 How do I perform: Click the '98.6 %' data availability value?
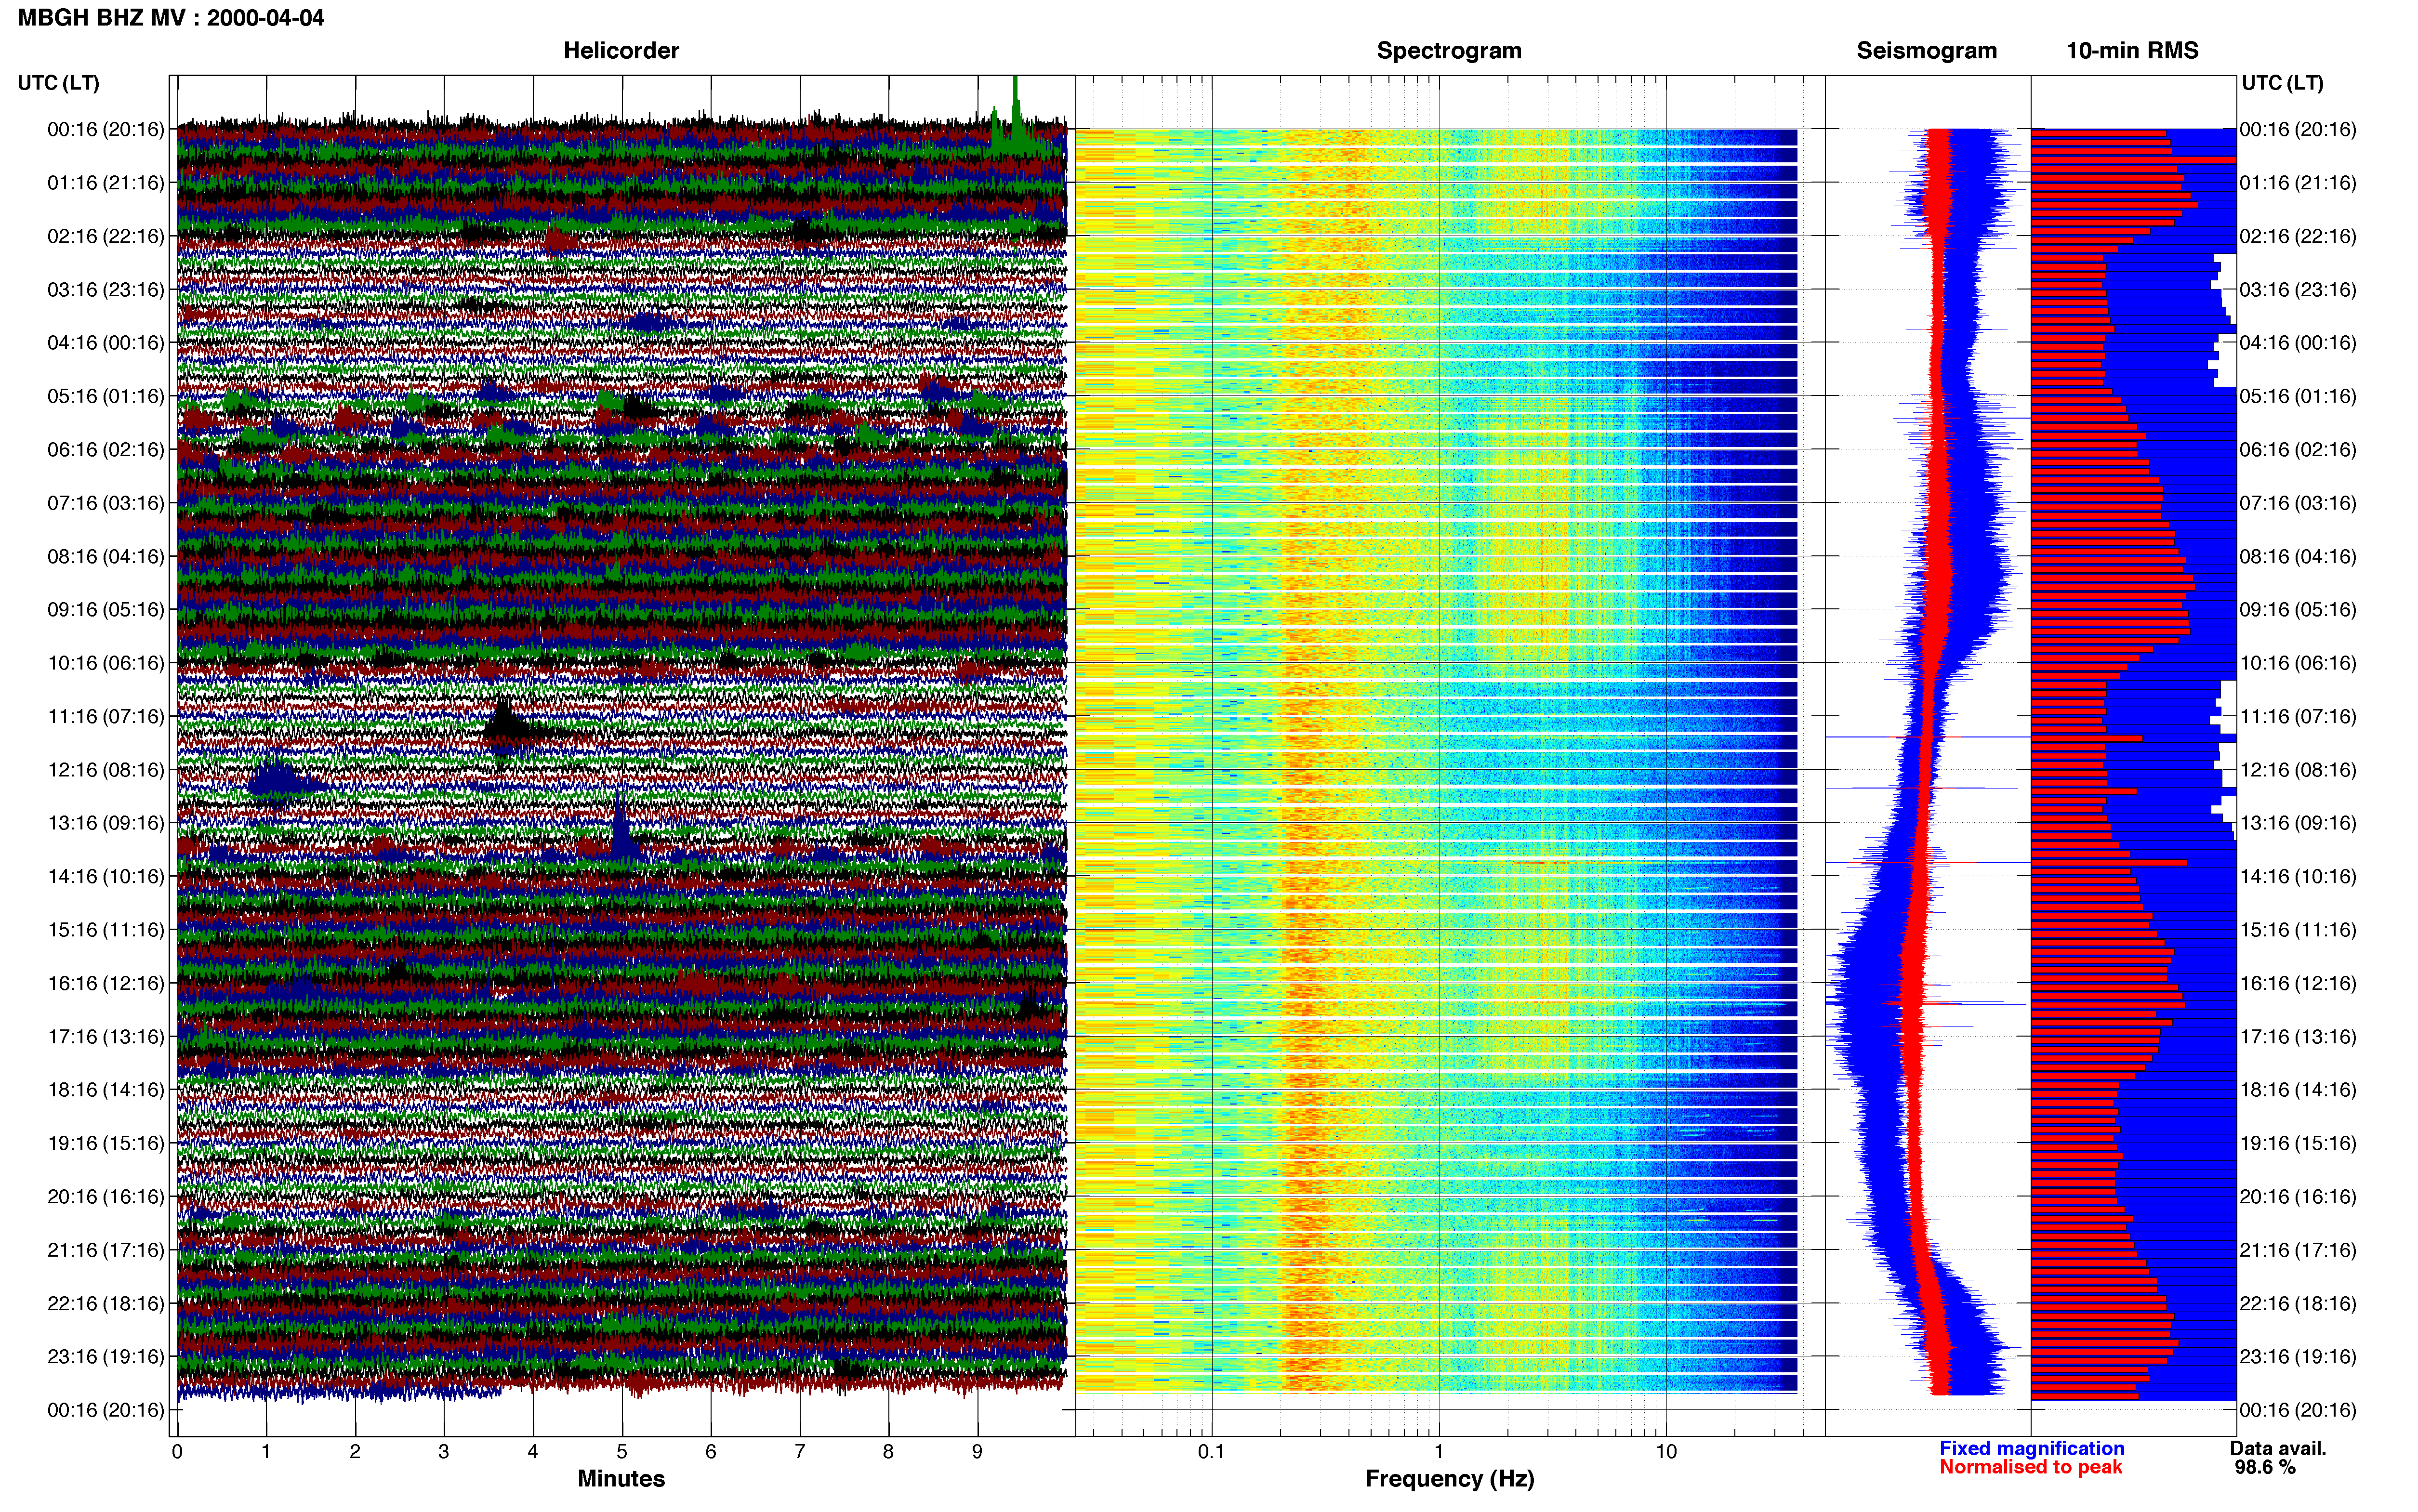pos(2265,1467)
